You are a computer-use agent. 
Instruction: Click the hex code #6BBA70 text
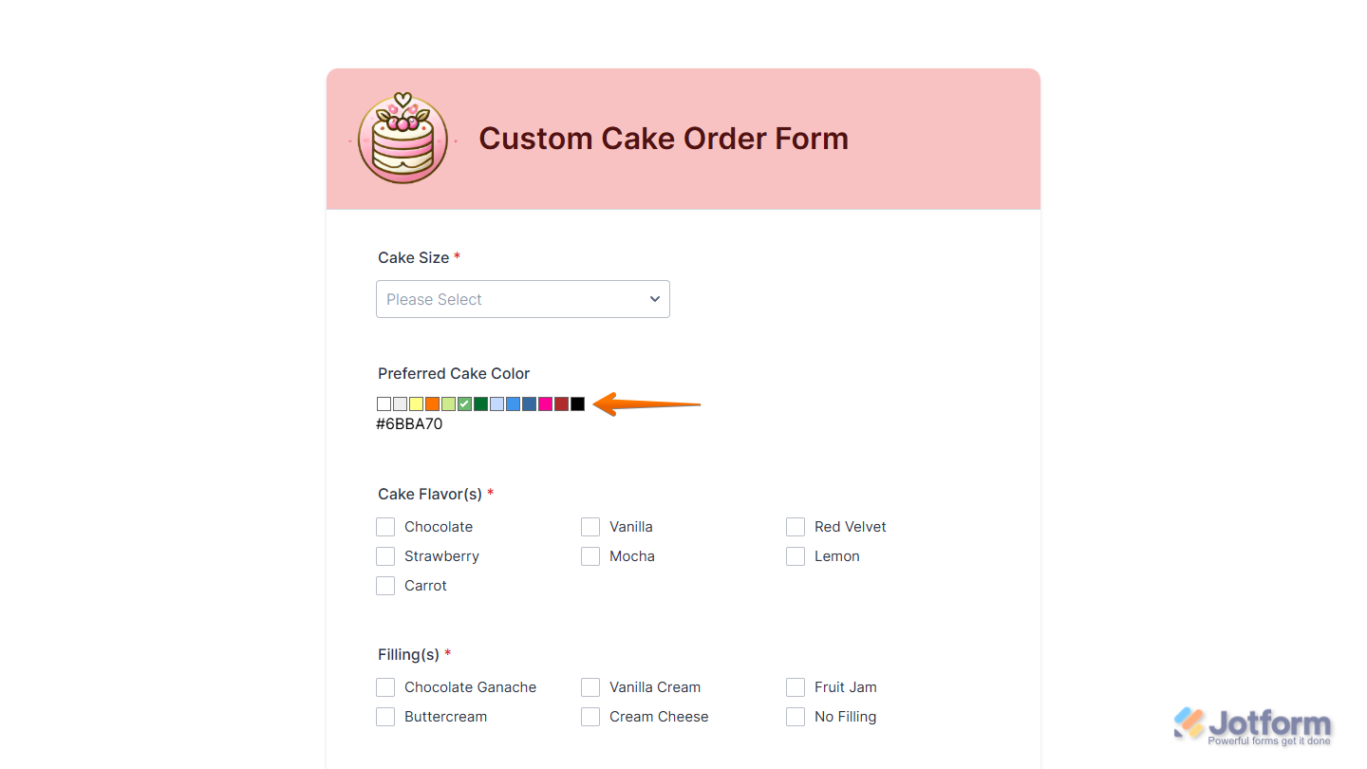point(409,423)
